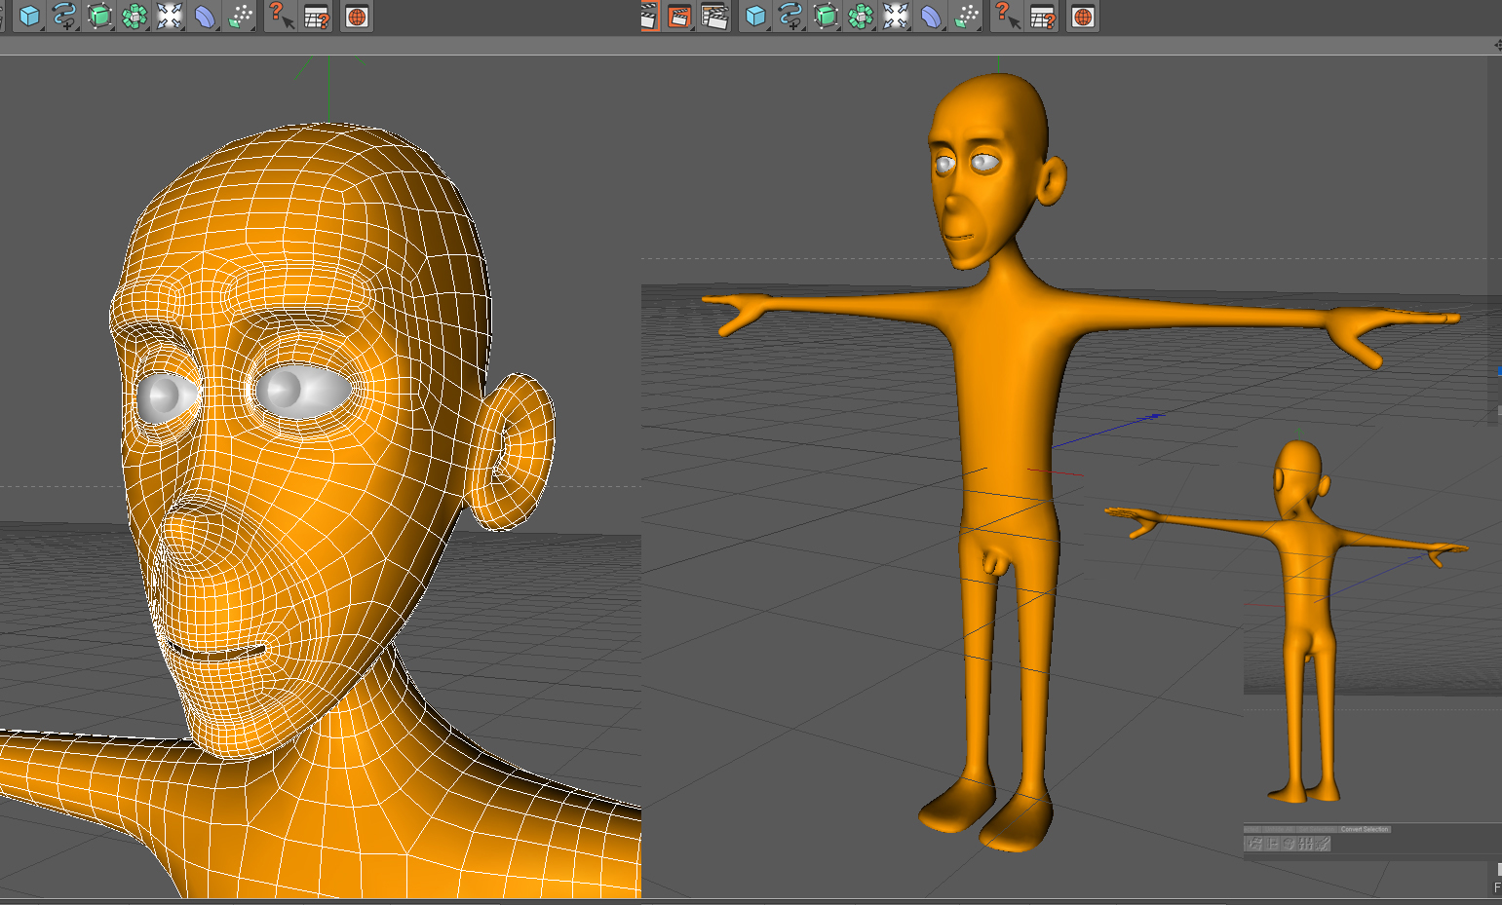Expand the Bend deformer flyout in the right toolbar
Screen dimensions: 1502x905
tap(933, 16)
